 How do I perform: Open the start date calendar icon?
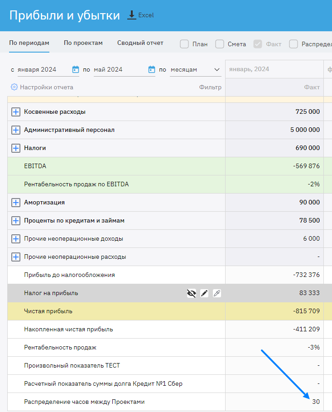tap(76, 69)
